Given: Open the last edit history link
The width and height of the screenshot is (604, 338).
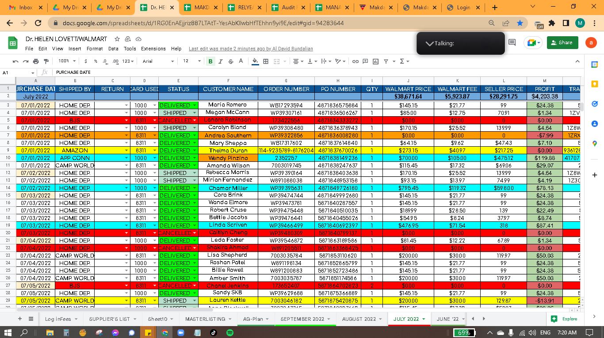Looking at the screenshot, I should point(251,49).
